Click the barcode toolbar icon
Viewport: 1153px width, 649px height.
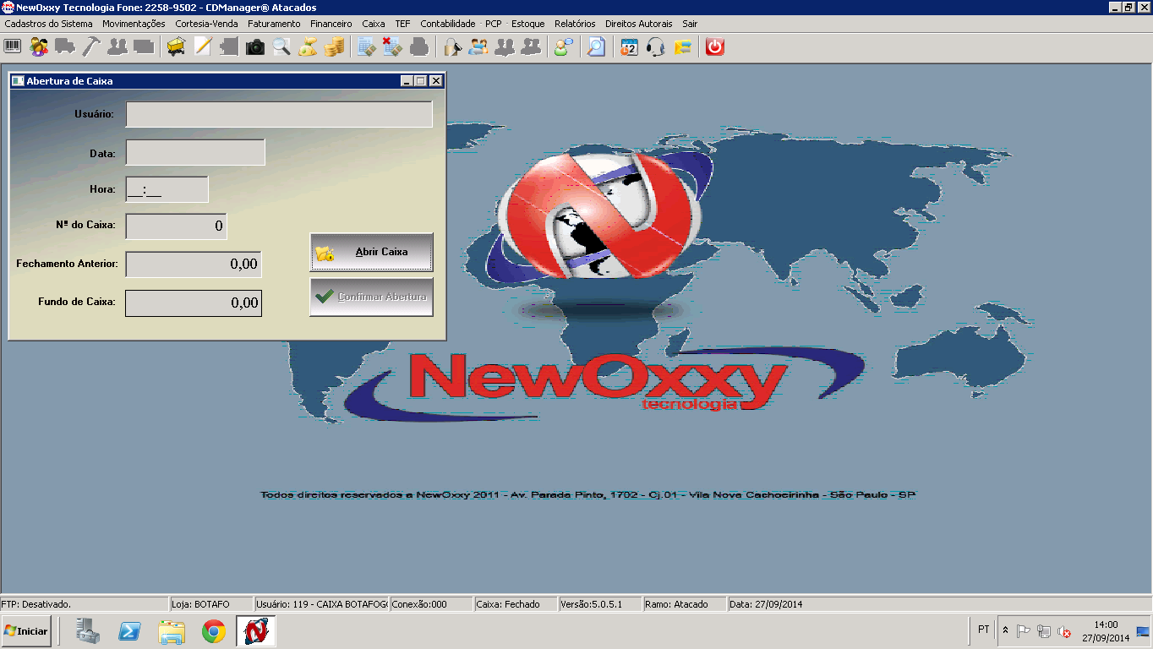click(13, 47)
